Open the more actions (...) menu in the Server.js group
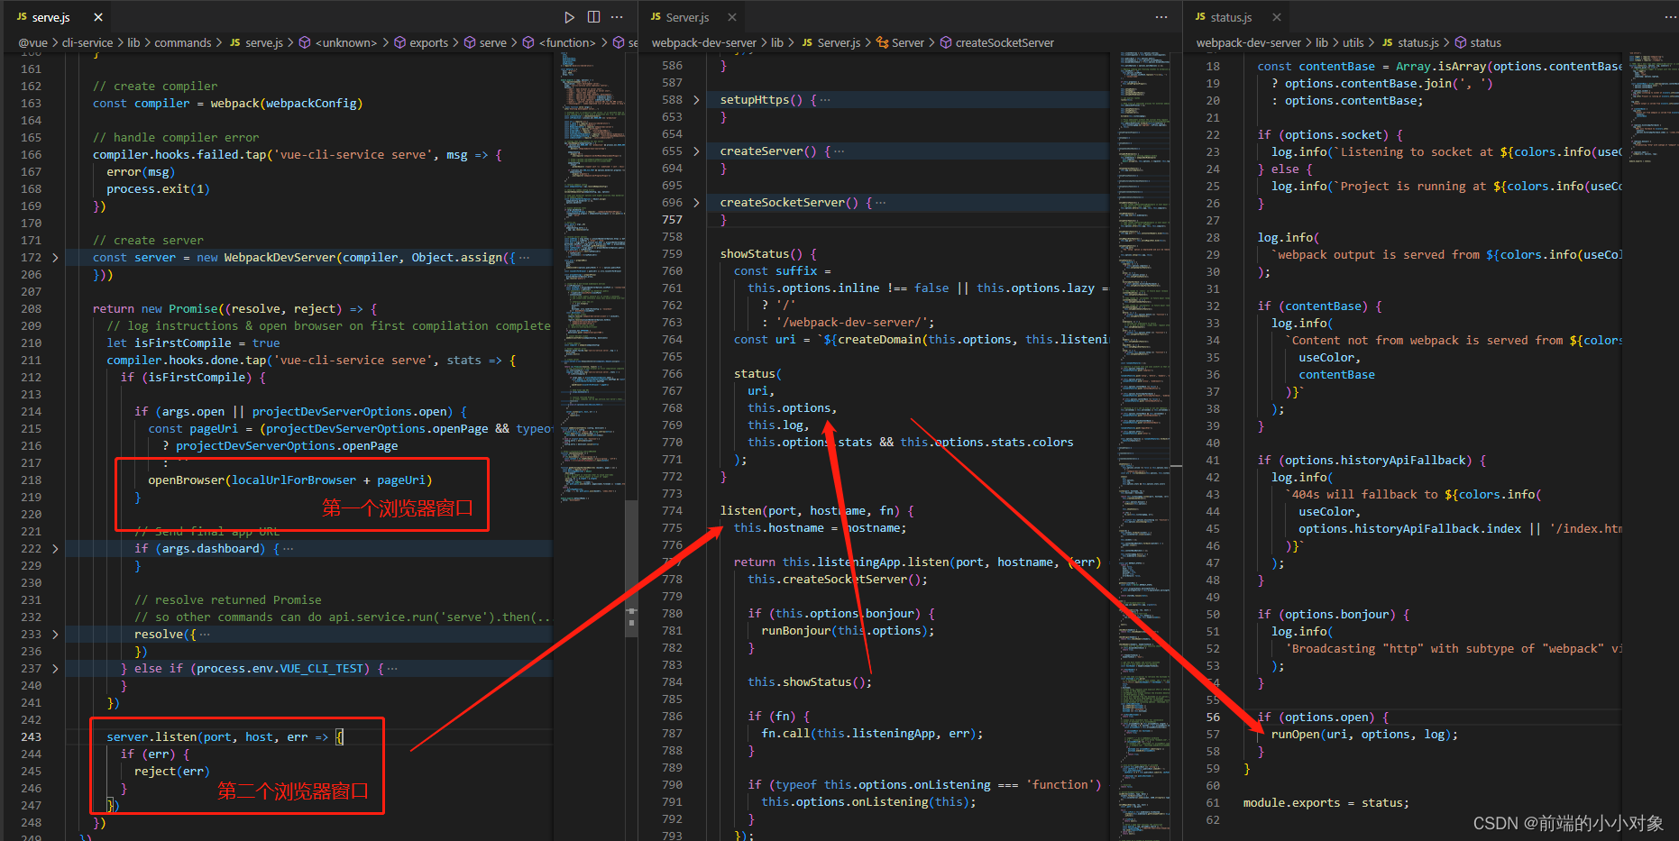 pyautogui.click(x=1161, y=16)
